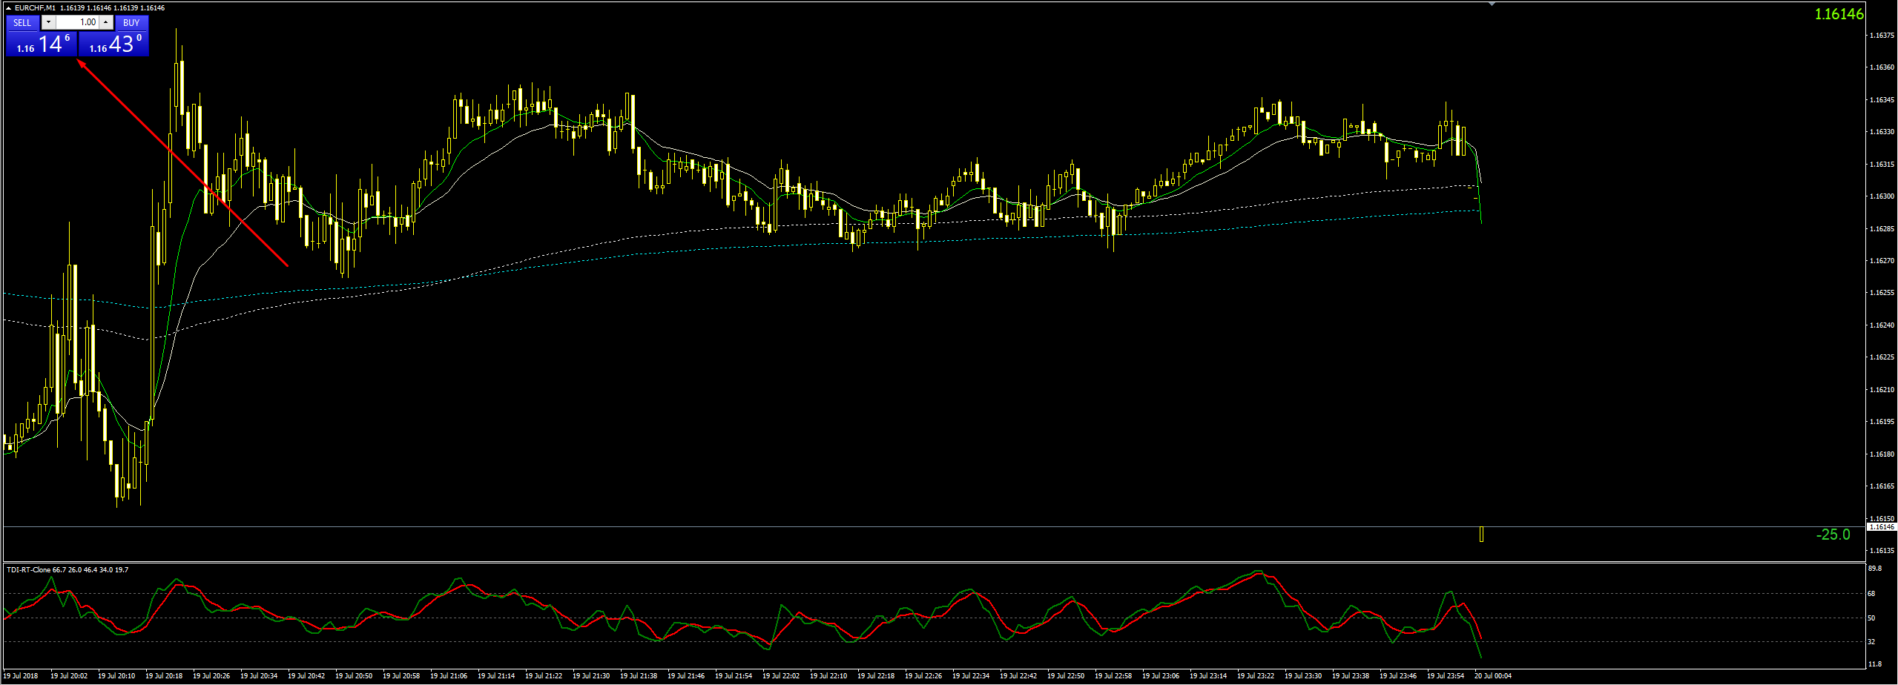Click the 19 Jul 2018 time label

click(x=21, y=675)
